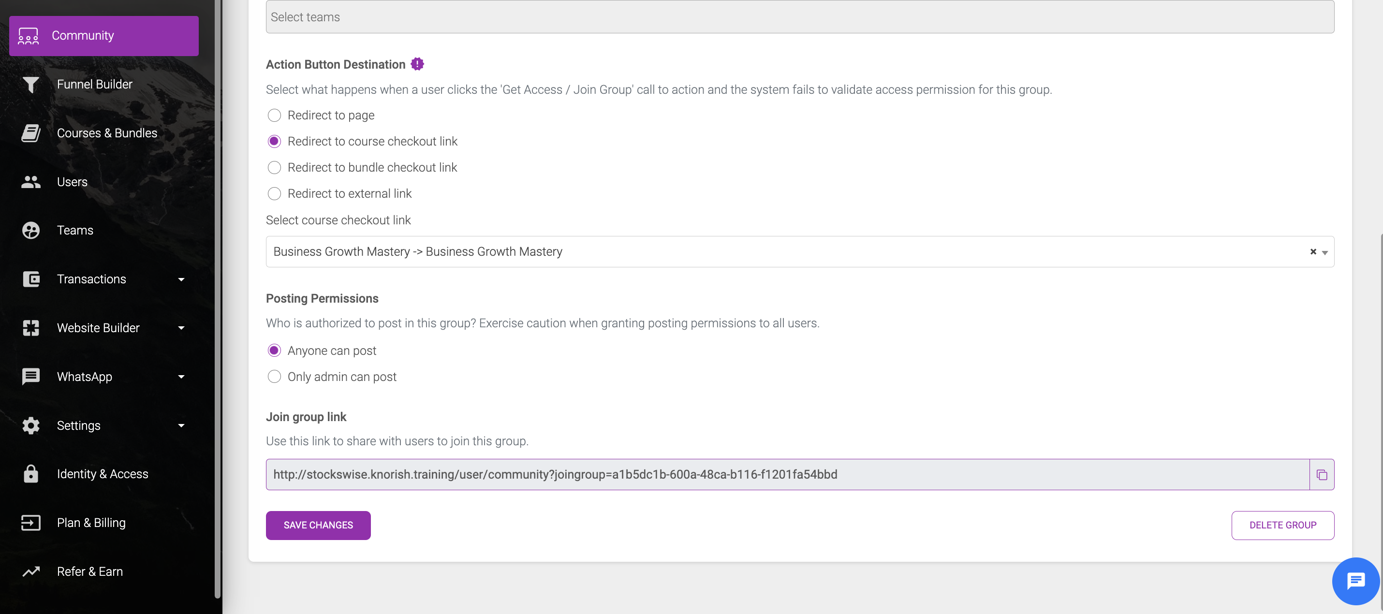Copy the join group link

[x=1322, y=474]
